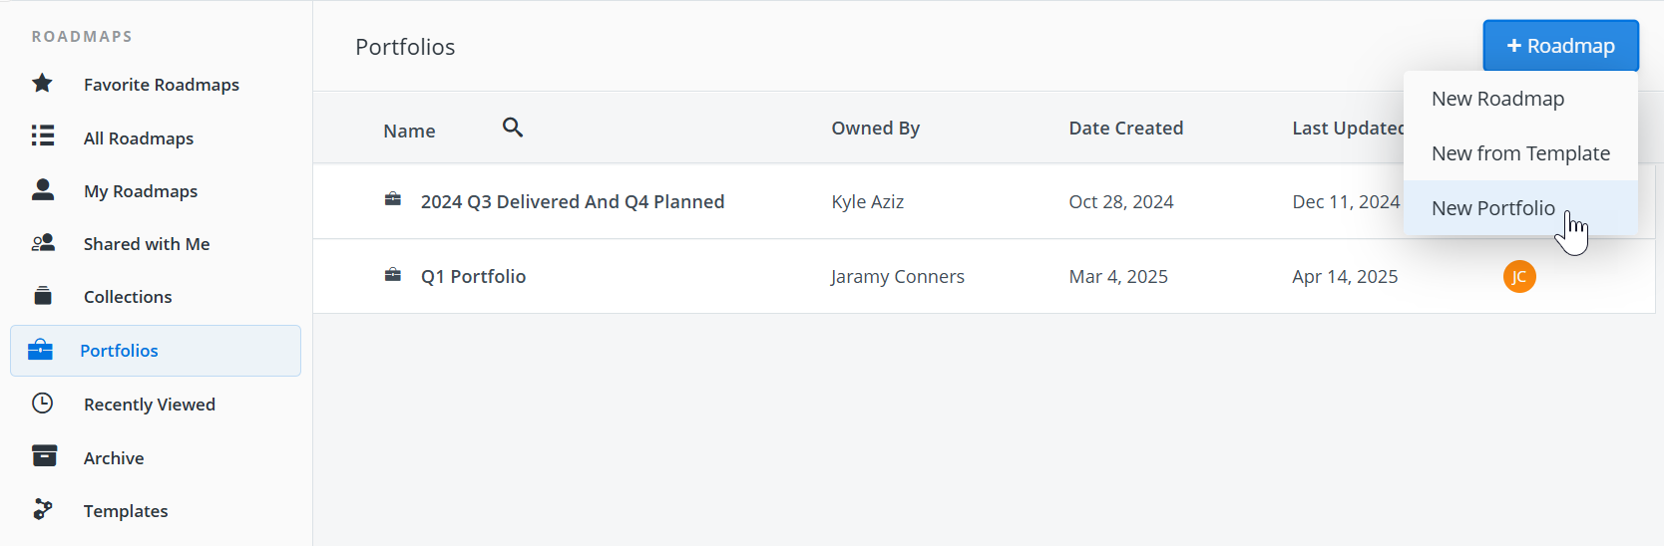Sort by the Owned By column
Viewport: 1664px width, 546px height.
(875, 129)
